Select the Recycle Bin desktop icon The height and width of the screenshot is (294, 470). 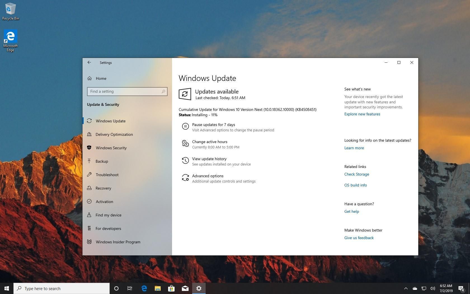(x=11, y=11)
